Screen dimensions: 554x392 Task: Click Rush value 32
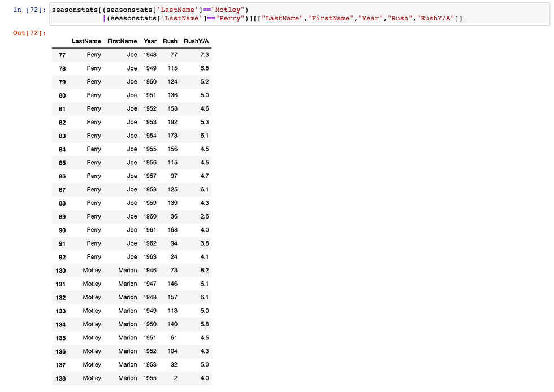(174, 364)
